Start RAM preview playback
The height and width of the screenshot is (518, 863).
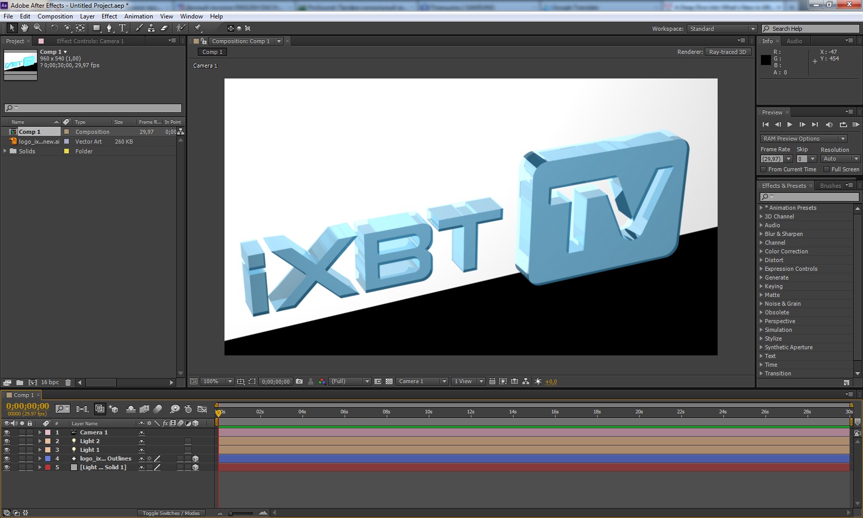click(x=855, y=125)
